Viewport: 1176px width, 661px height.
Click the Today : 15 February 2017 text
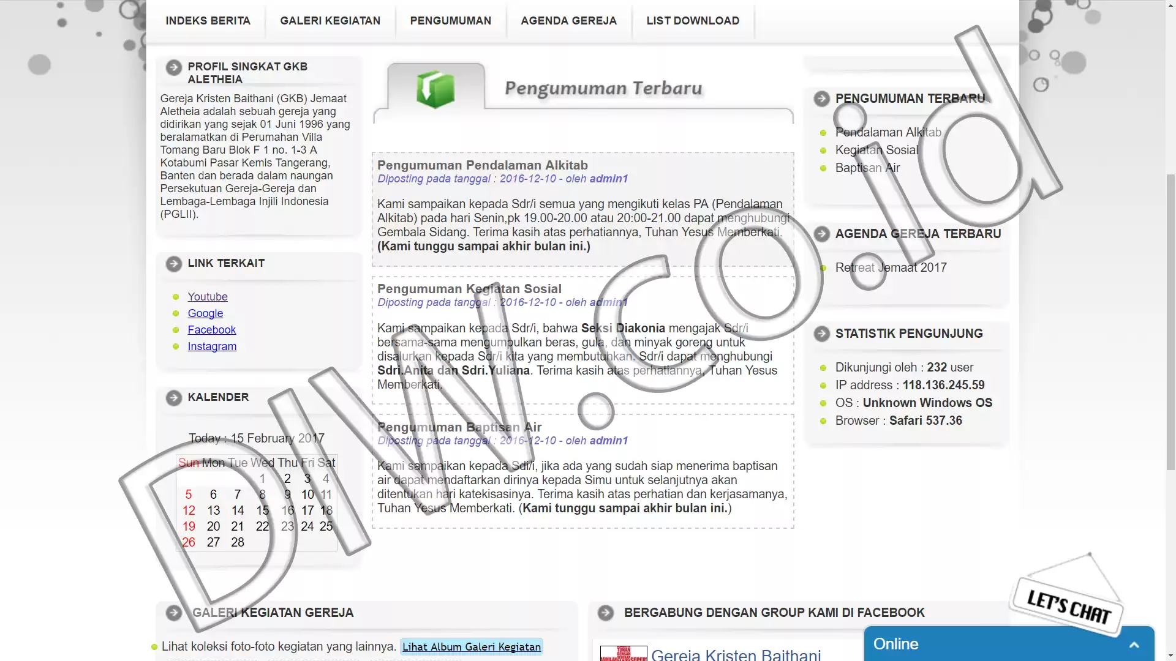click(x=257, y=438)
